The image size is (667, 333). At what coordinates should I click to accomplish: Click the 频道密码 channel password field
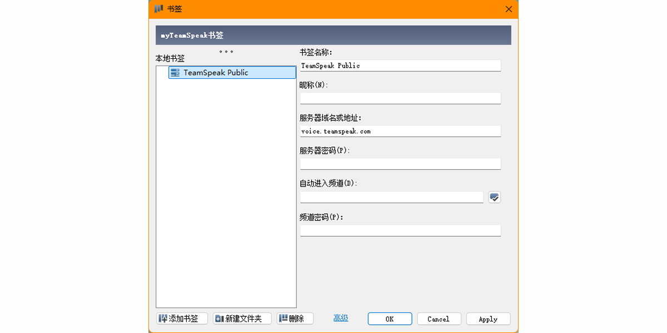(400, 230)
